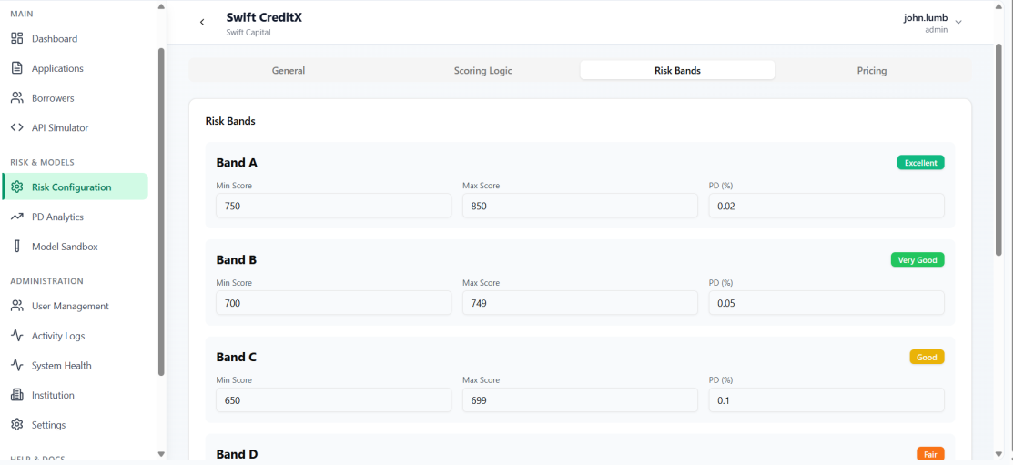Open the Pricing tab

[871, 71]
